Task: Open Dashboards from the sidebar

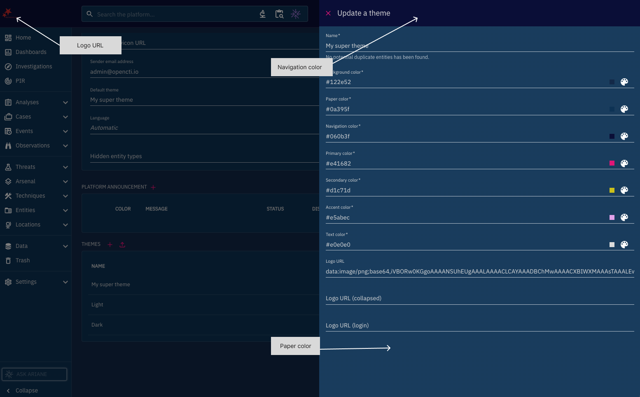Action: [31, 52]
